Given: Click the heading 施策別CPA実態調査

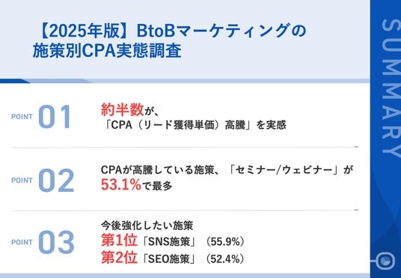Looking at the screenshot, I should tap(107, 51).
